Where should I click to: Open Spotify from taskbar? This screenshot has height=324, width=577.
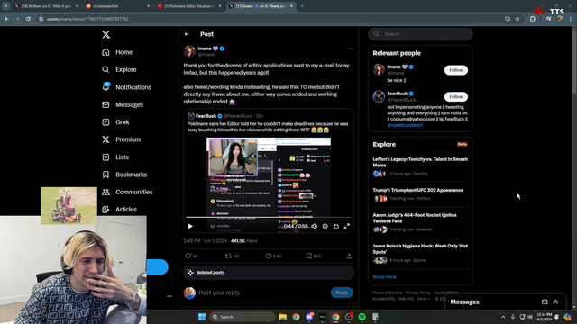click(362, 317)
